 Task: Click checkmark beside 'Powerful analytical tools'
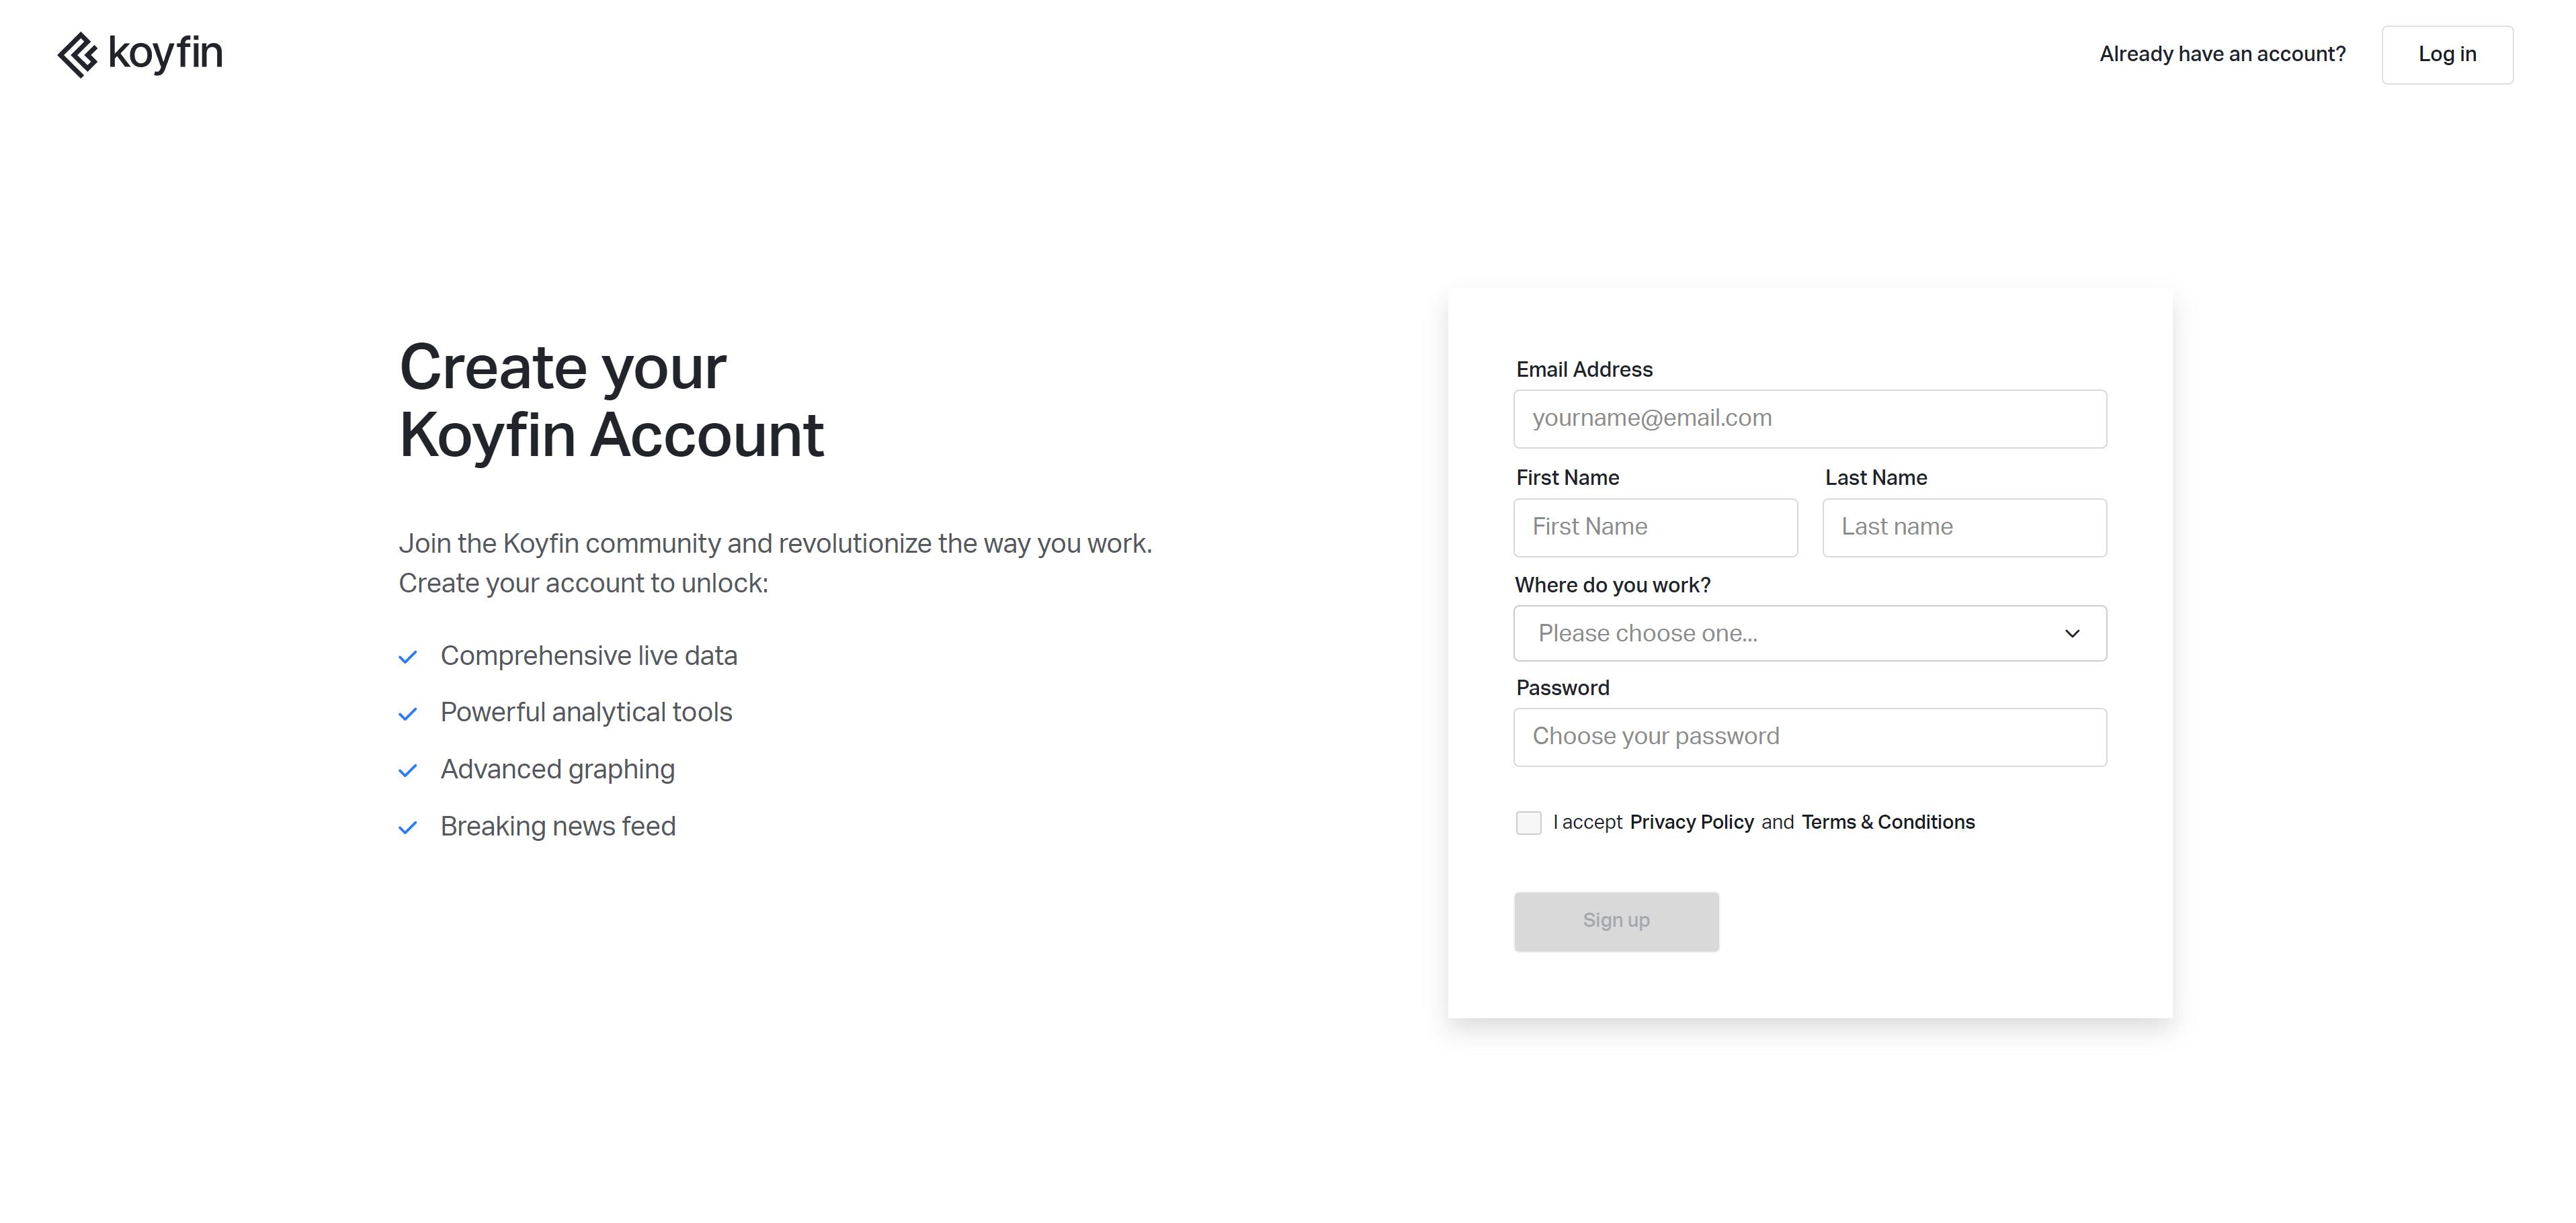coord(408,715)
